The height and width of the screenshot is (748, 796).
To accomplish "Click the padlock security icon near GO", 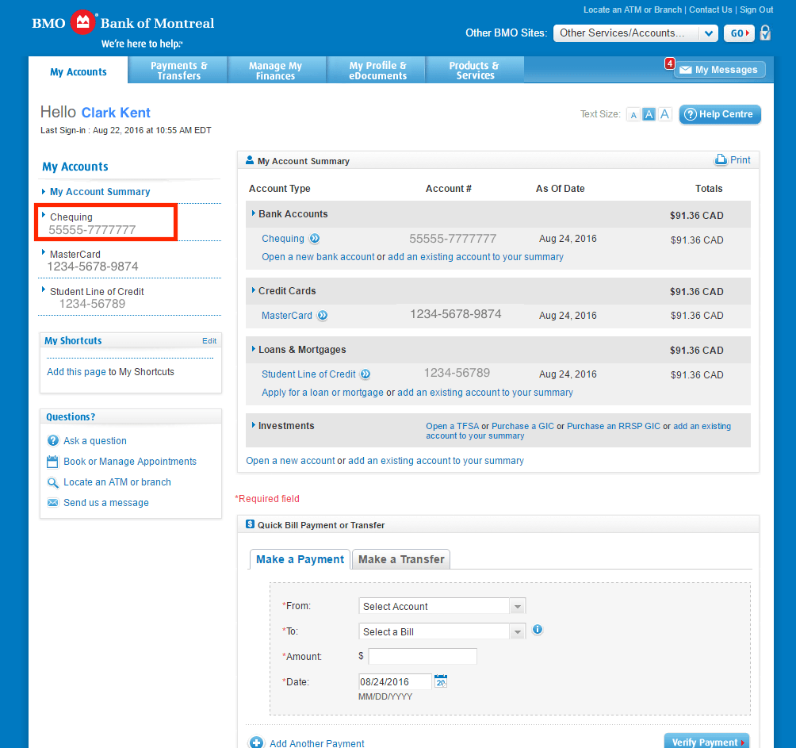I will click(x=765, y=33).
